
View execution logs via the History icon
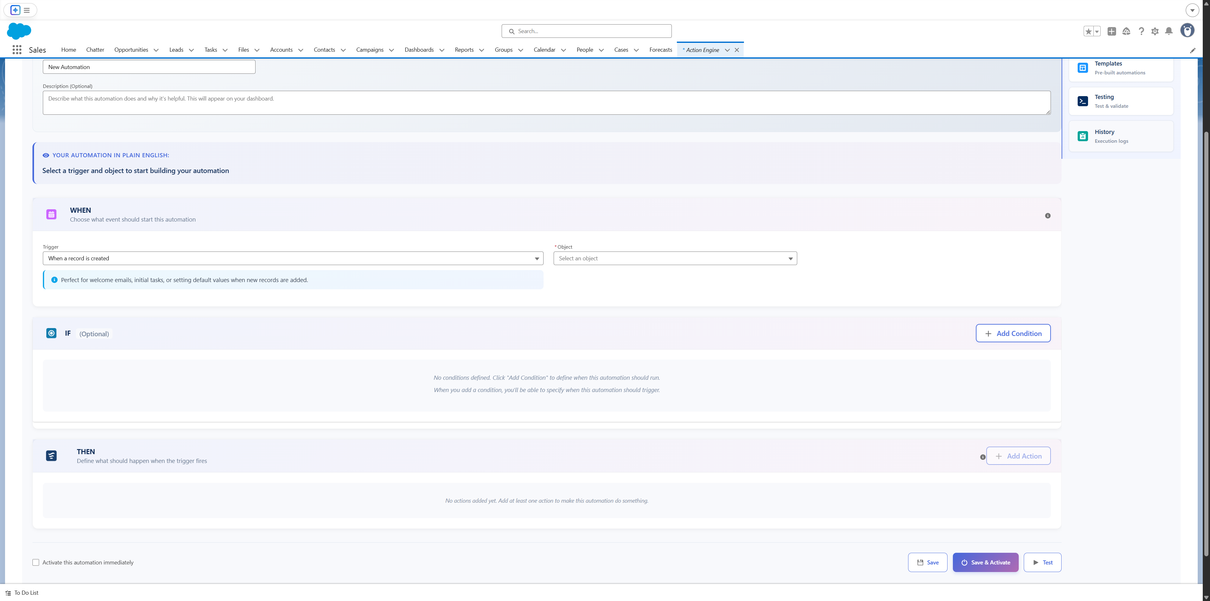(x=1083, y=136)
